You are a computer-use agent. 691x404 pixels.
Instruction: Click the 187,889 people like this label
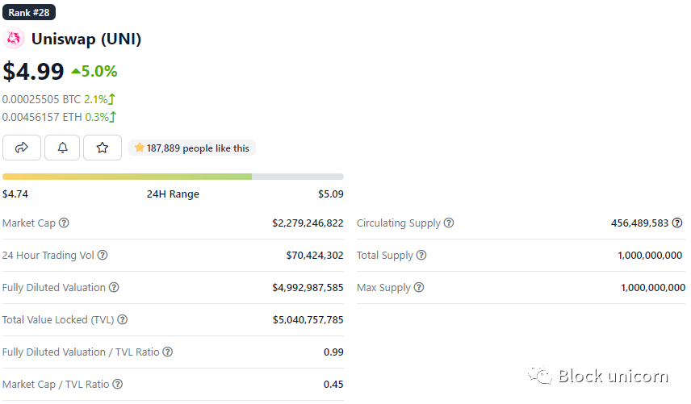(192, 148)
